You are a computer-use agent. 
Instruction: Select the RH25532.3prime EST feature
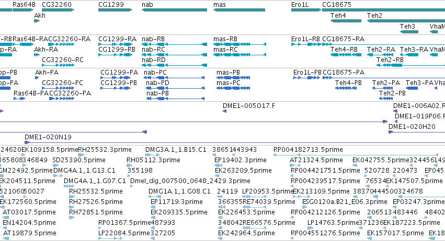click(81, 155)
